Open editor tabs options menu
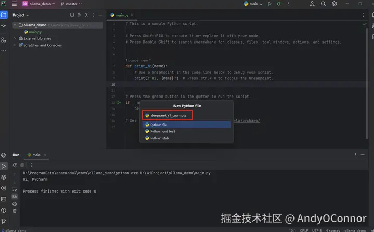 point(363,15)
